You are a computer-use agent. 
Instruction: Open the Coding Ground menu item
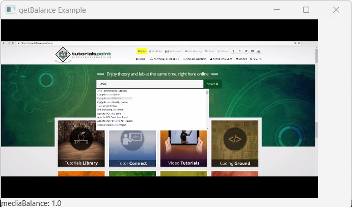(x=195, y=59)
